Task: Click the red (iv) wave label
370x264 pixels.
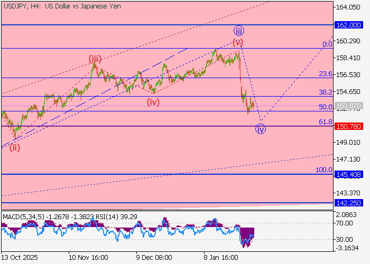Action: tap(153, 102)
